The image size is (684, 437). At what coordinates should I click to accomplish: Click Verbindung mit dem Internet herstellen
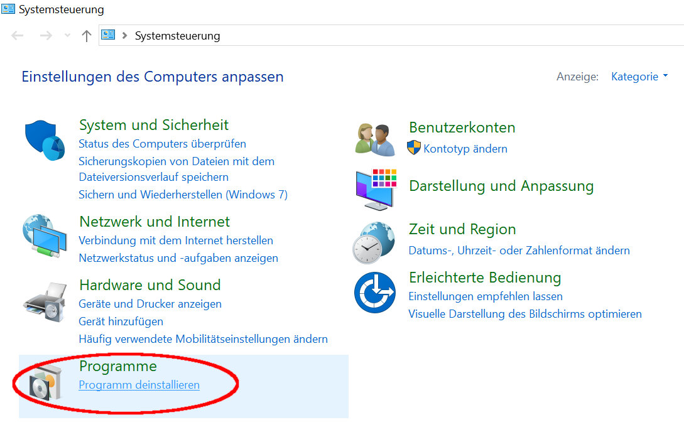176,240
